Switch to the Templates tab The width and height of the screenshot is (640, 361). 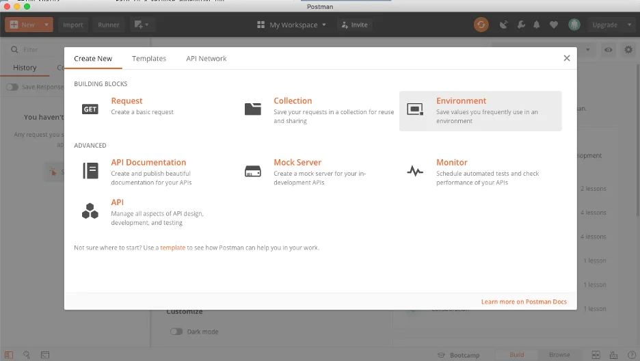click(149, 58)
